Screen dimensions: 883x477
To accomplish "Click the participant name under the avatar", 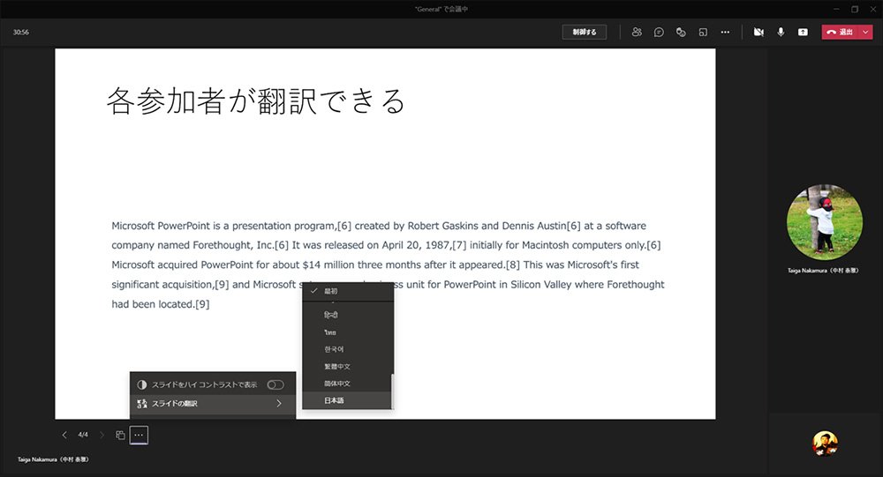I will pos(823,271).
